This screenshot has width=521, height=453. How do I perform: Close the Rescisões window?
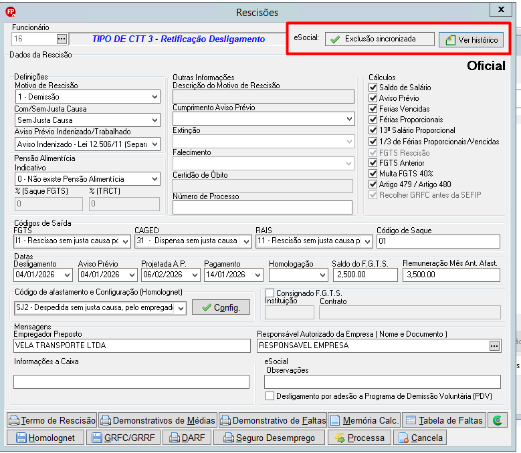(x=501, y=9)
